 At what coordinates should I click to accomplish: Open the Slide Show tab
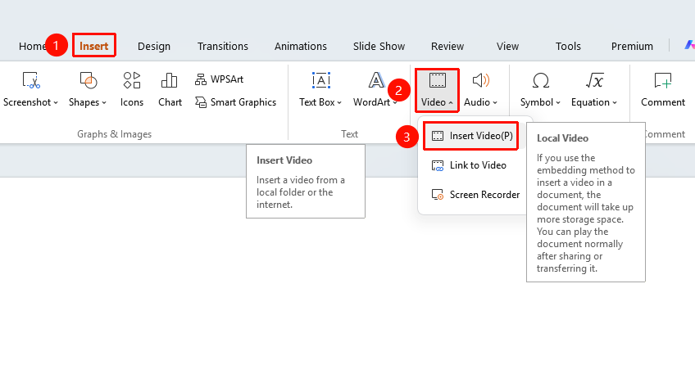click(379, 46)
